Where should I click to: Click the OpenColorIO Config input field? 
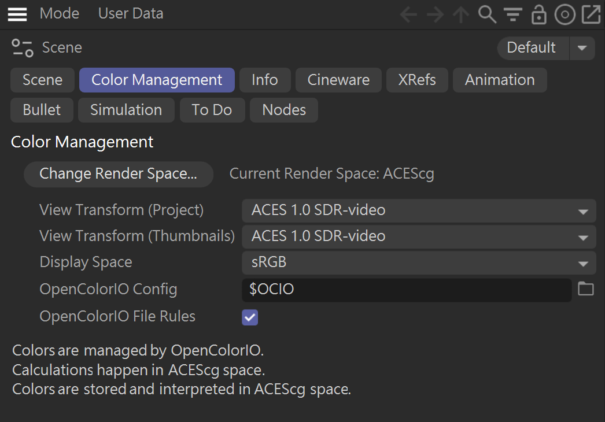point(406,290)
